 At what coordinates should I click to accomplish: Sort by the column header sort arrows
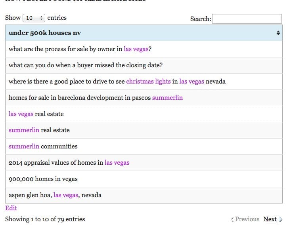point(278,33)
